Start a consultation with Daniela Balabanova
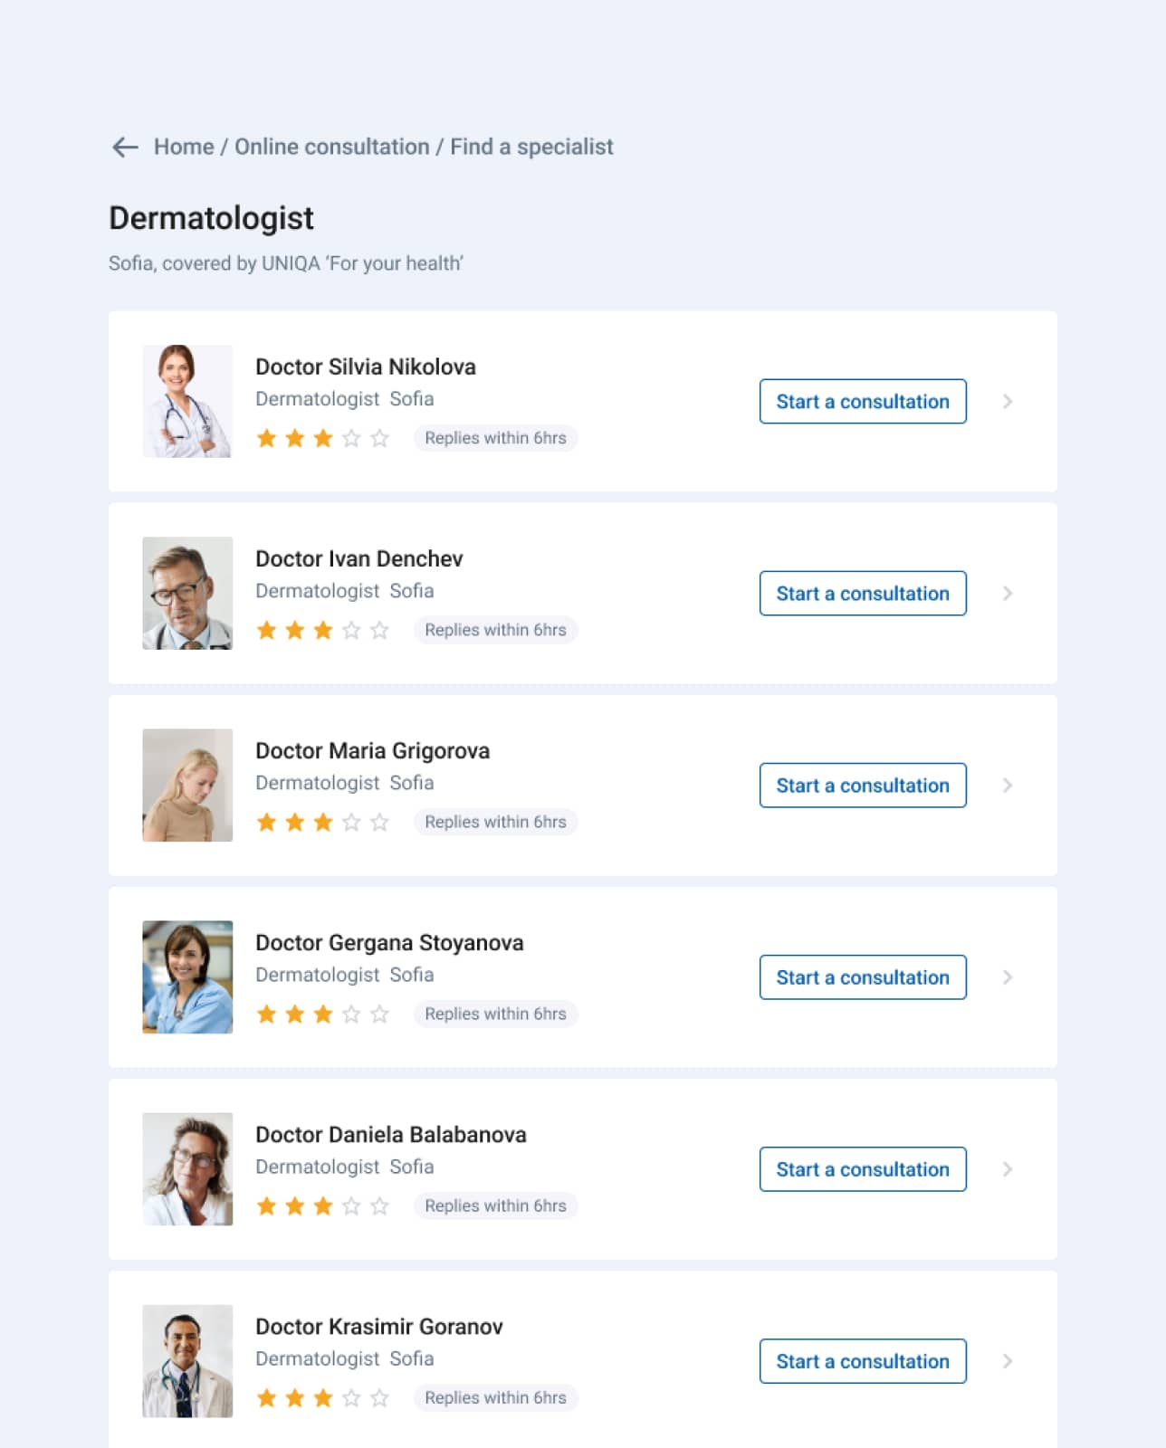The height and width of the screenshot is (1448, 1166). pyautogui.click(x=862, y=1169)
